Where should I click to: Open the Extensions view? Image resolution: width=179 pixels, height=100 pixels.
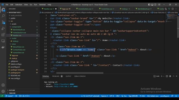(3, 34)
